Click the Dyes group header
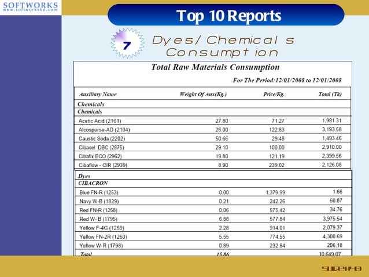369x277 pixels. 84,176
